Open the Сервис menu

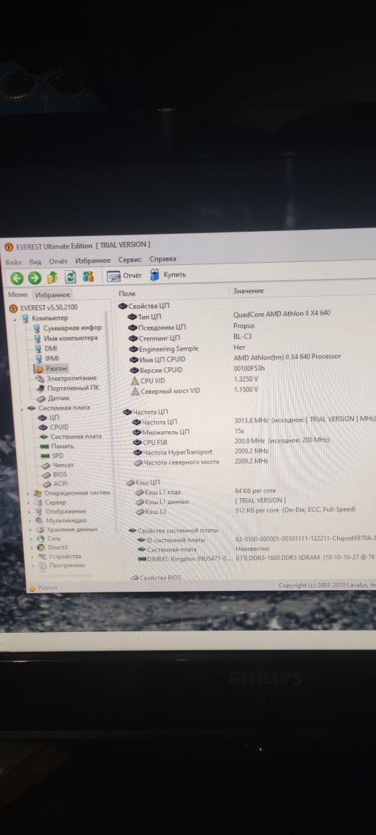point(130,260)
